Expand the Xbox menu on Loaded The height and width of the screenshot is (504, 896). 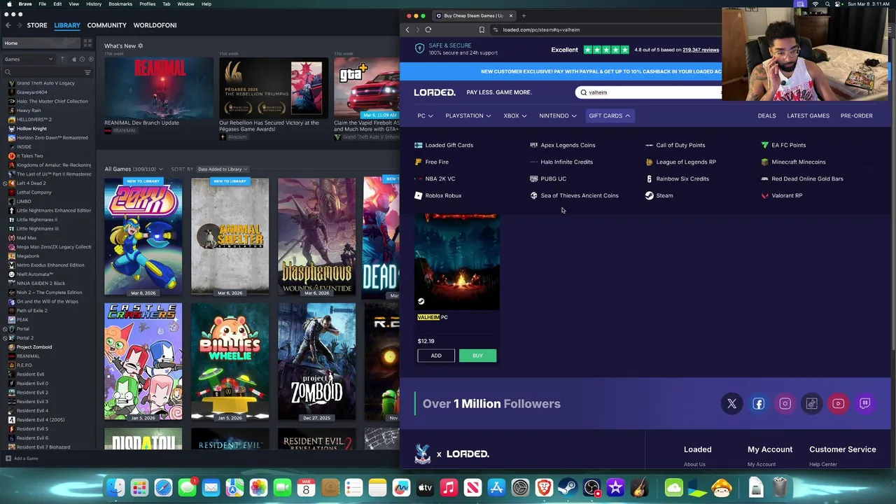(514, 115)
